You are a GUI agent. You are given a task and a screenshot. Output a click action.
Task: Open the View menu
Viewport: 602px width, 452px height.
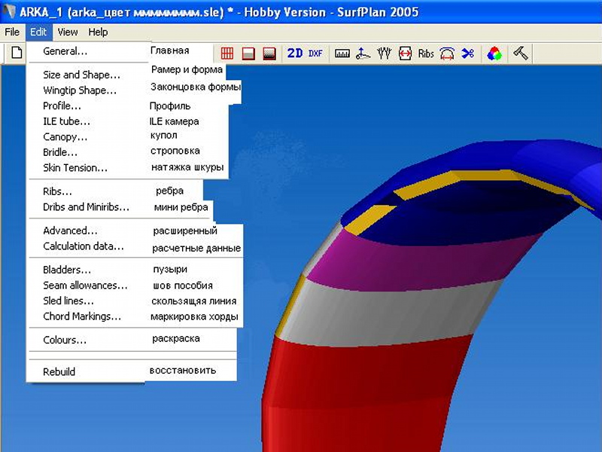[68, 32]
